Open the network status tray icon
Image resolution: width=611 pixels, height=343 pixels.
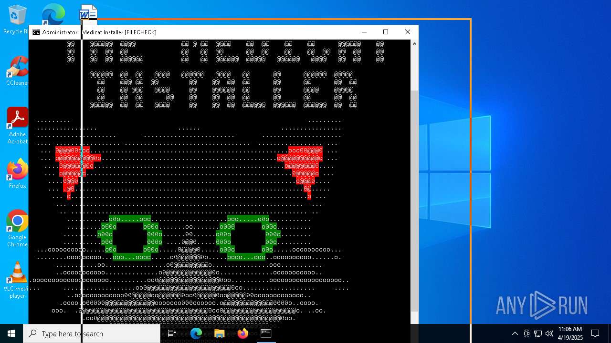[538, 333]
